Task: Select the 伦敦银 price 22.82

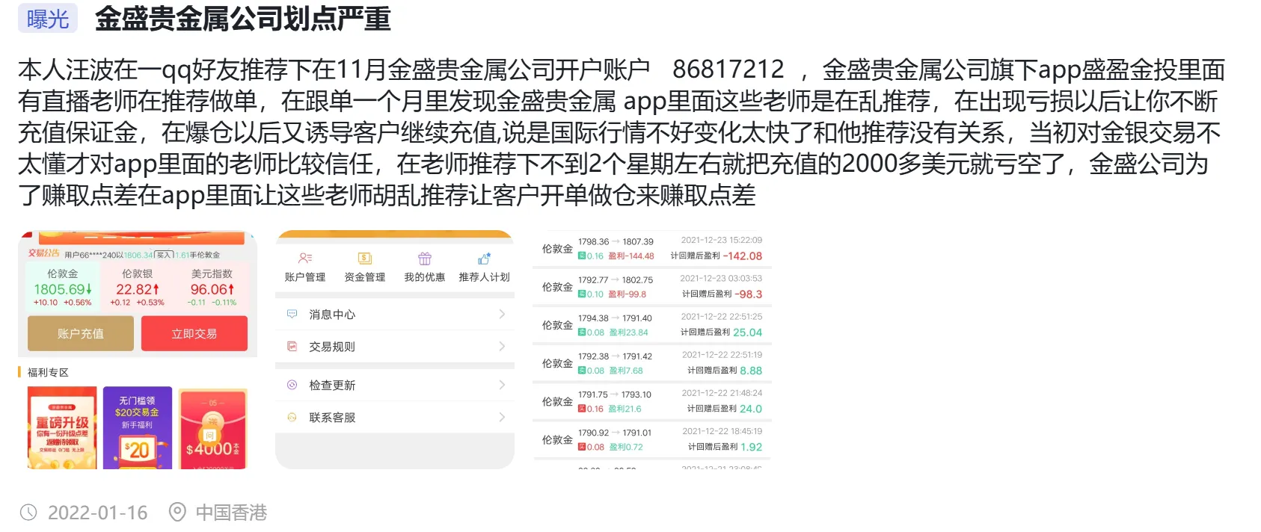Action: (x=138, y=289)
